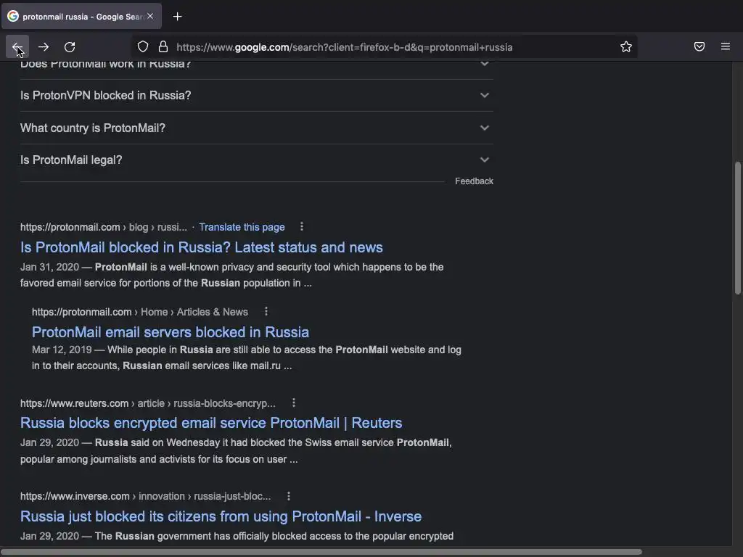View site security padlock info
Screen dimensions: 743x557
[163, 47]
